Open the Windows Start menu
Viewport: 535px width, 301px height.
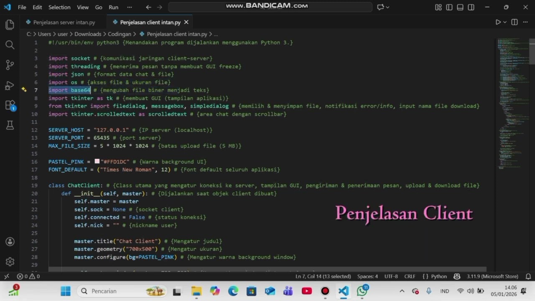[66, 291]
